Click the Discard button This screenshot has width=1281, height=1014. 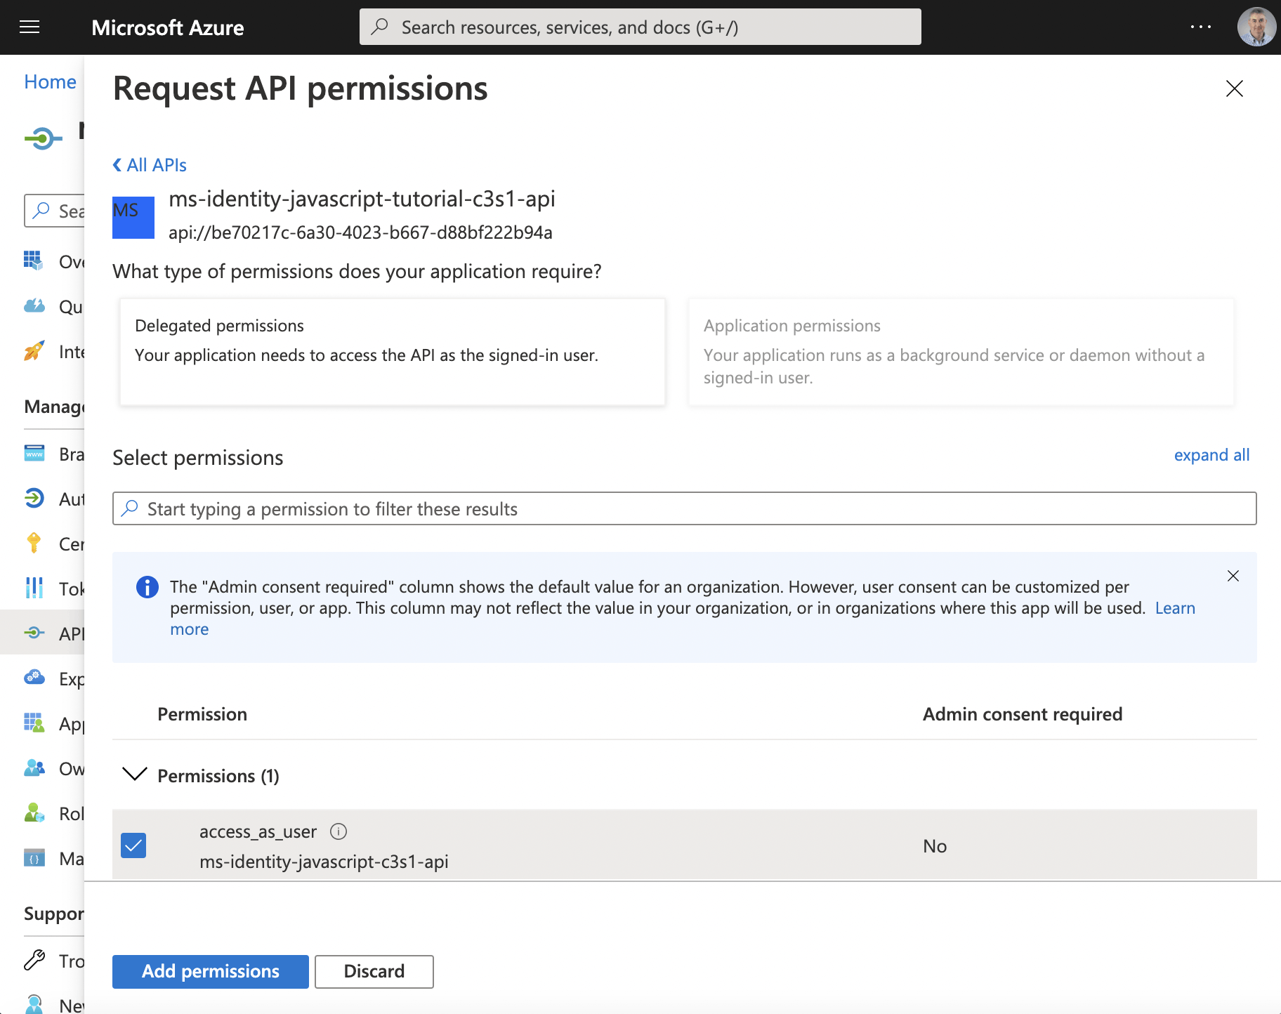click(x=374, y=971)
